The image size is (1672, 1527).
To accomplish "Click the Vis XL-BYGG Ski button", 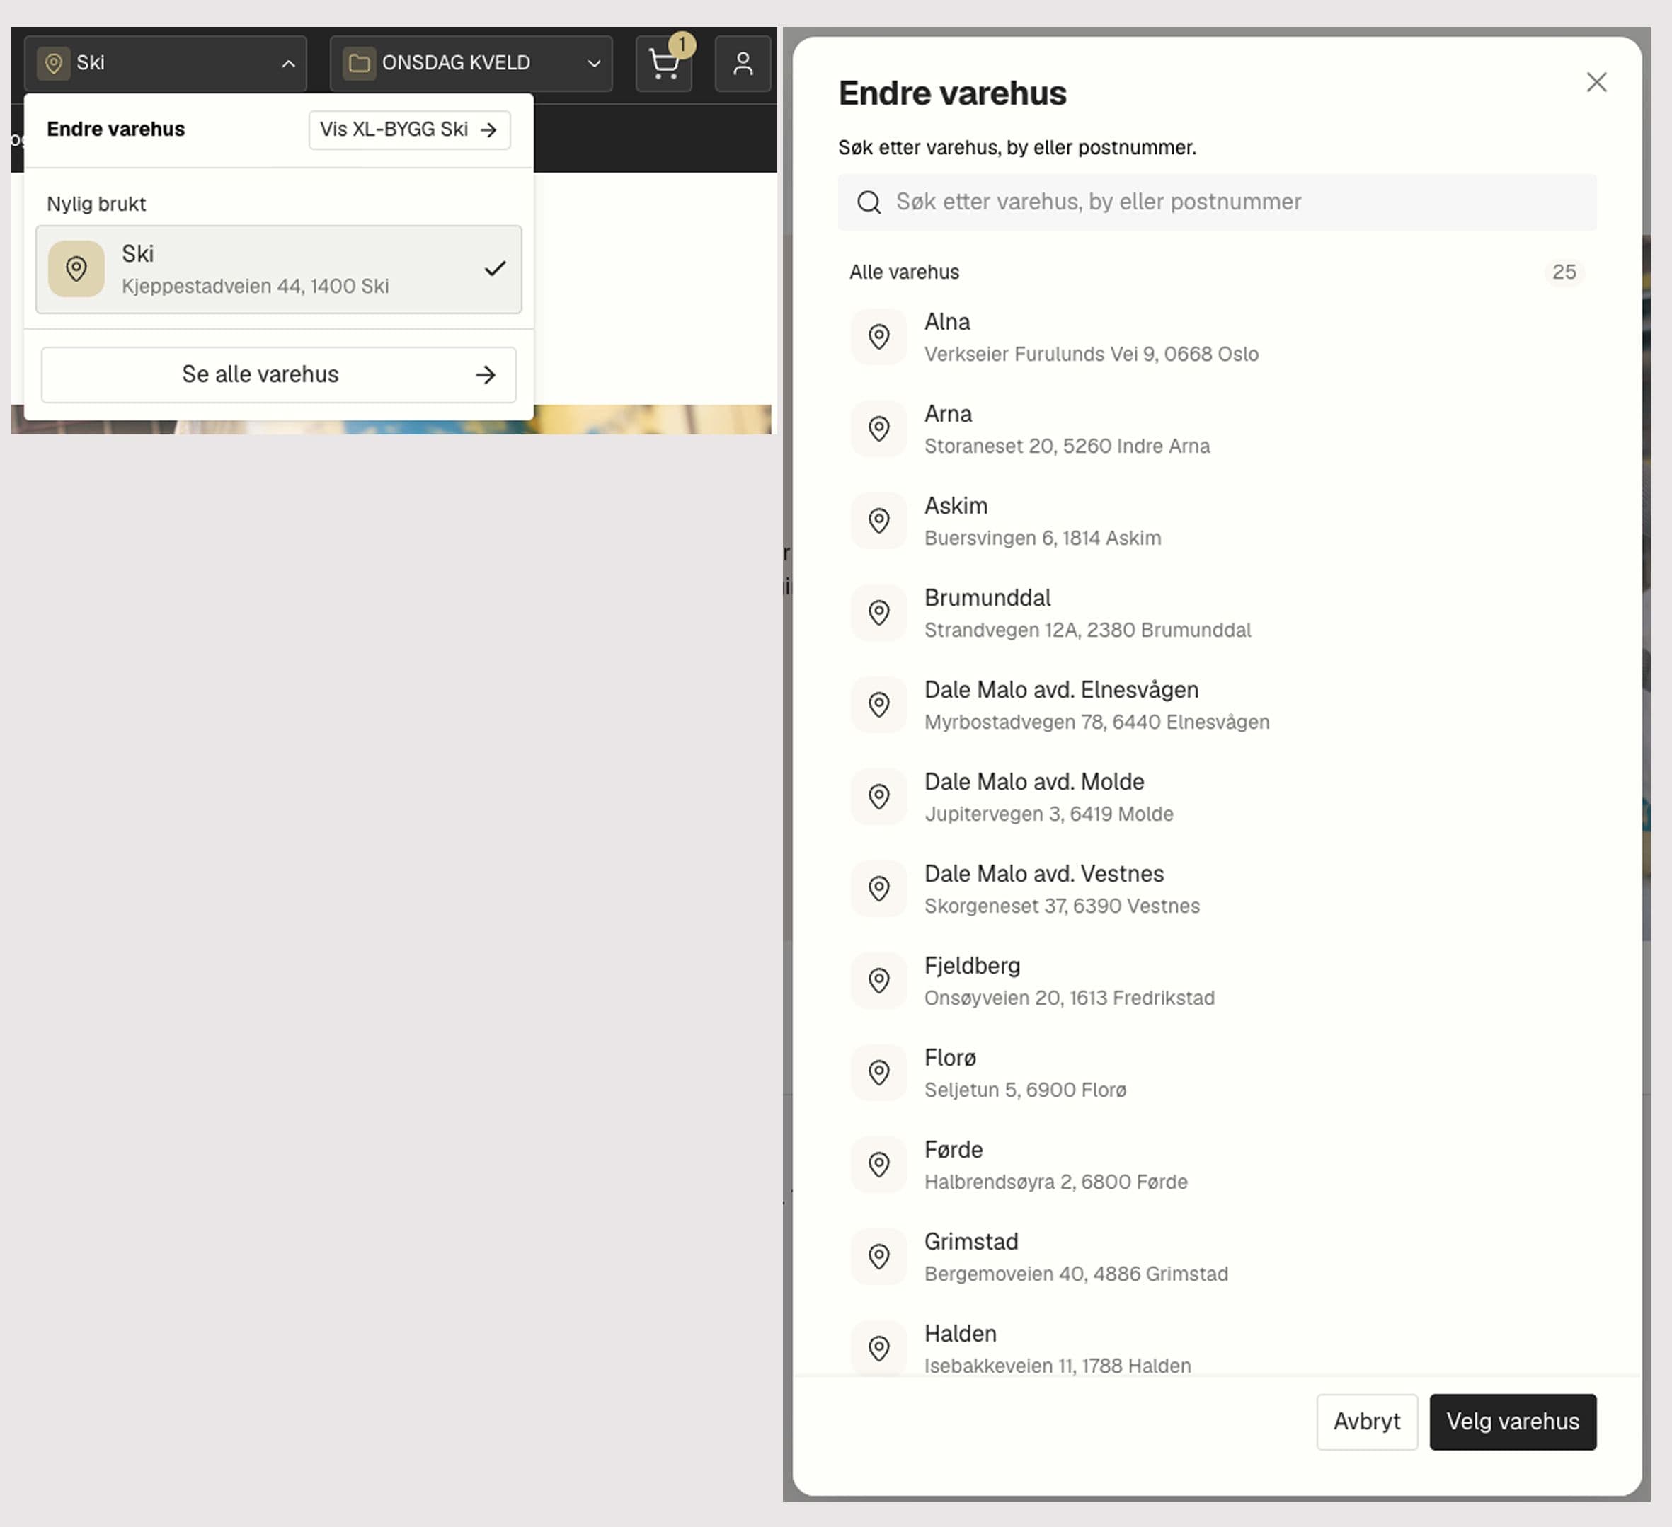I will click(x=410, y=129).
